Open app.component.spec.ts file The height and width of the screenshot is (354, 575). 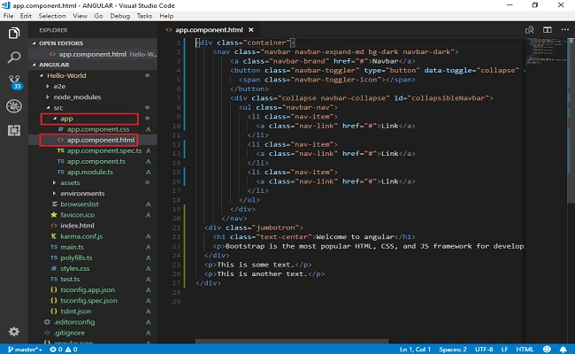93,150
